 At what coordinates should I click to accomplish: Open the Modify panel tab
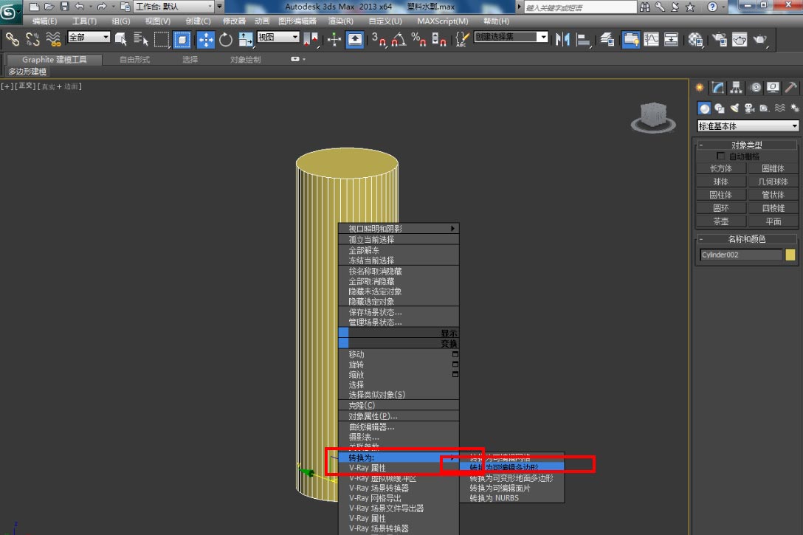pyautogui.click(x=718, y=88)
